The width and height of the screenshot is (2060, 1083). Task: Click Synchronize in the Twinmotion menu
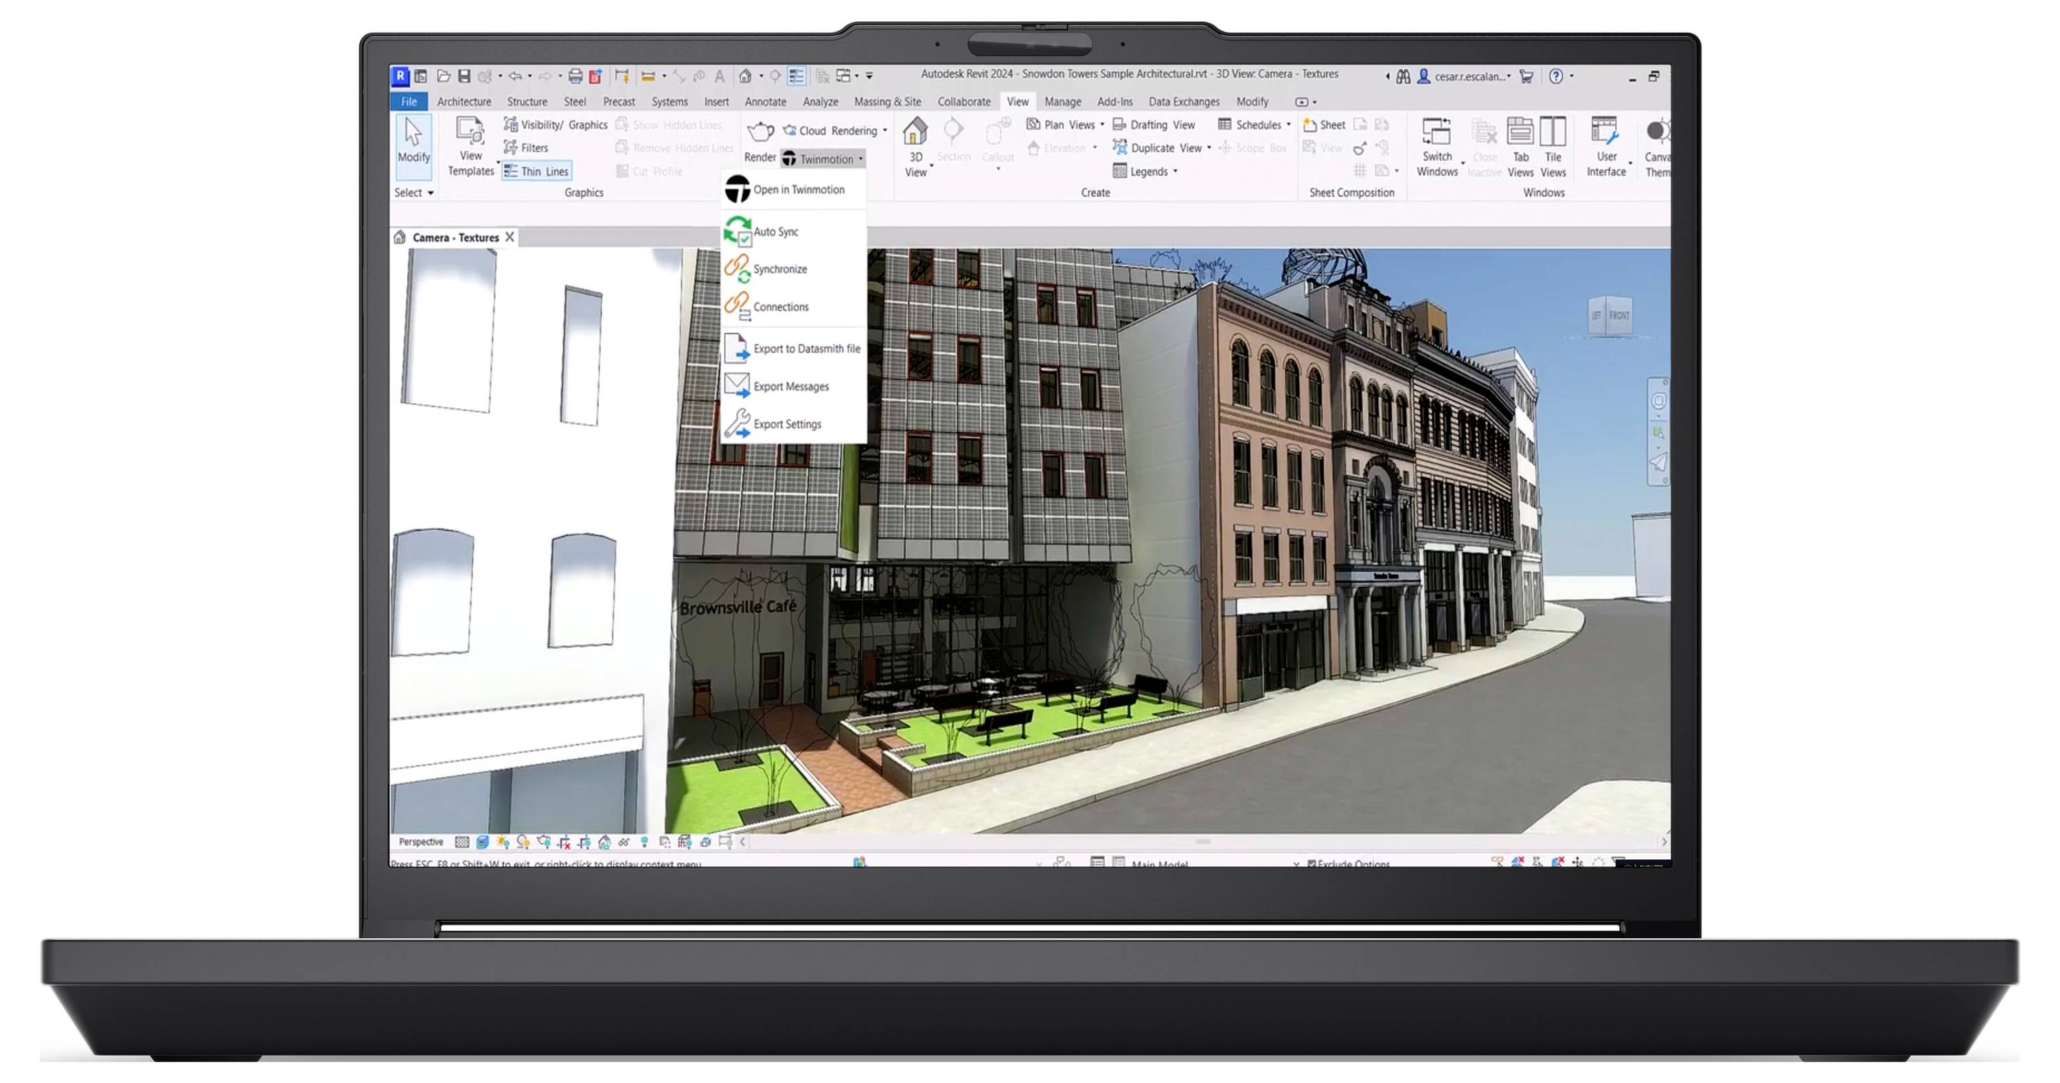[x=781, y=268]
